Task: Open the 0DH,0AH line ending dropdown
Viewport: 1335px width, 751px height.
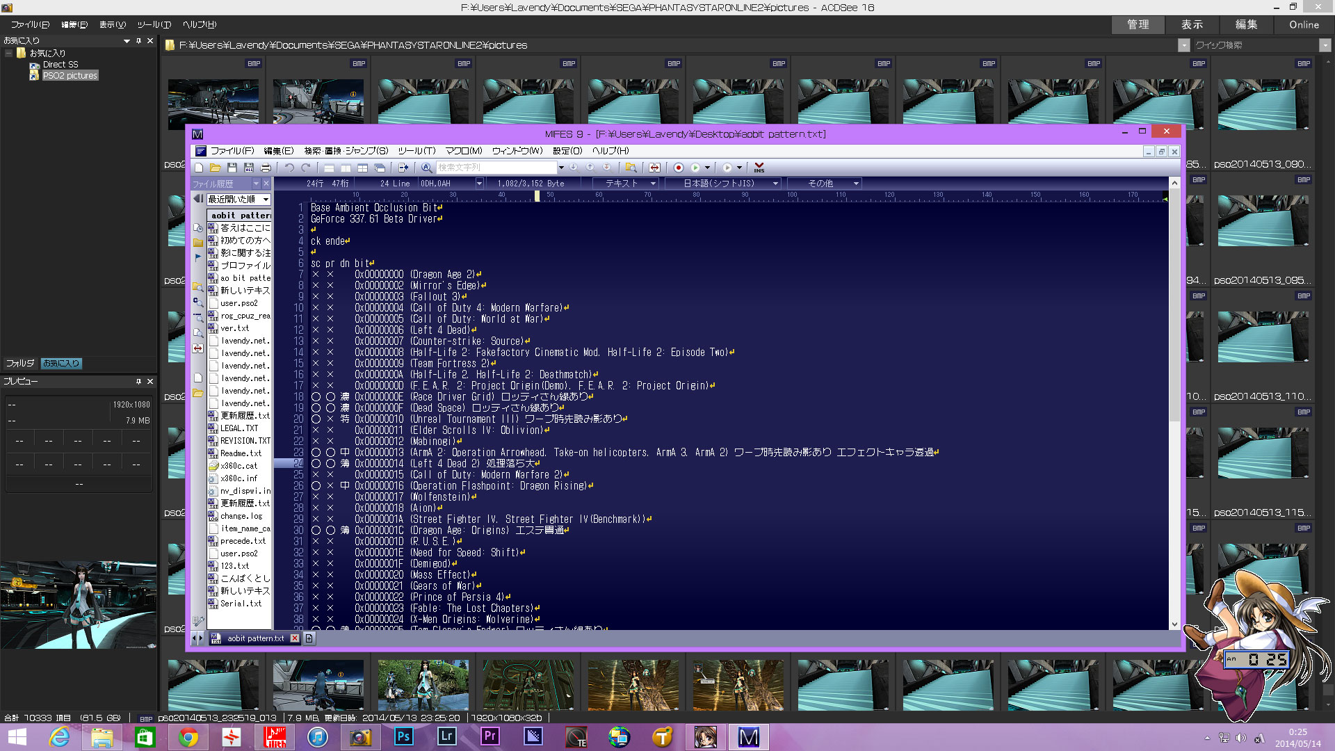Action: [479, 184]
